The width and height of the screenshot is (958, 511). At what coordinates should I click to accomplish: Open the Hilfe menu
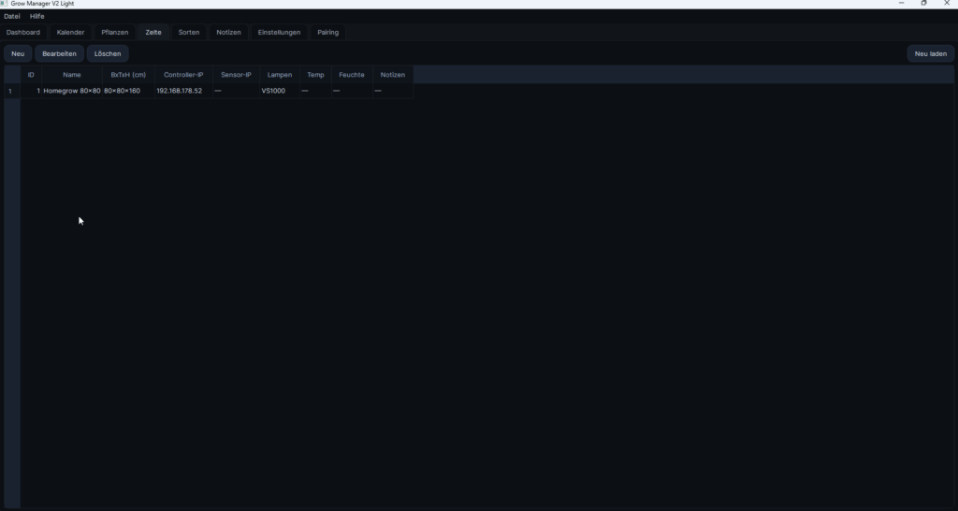pyautogui.click(x=37, y=16)
